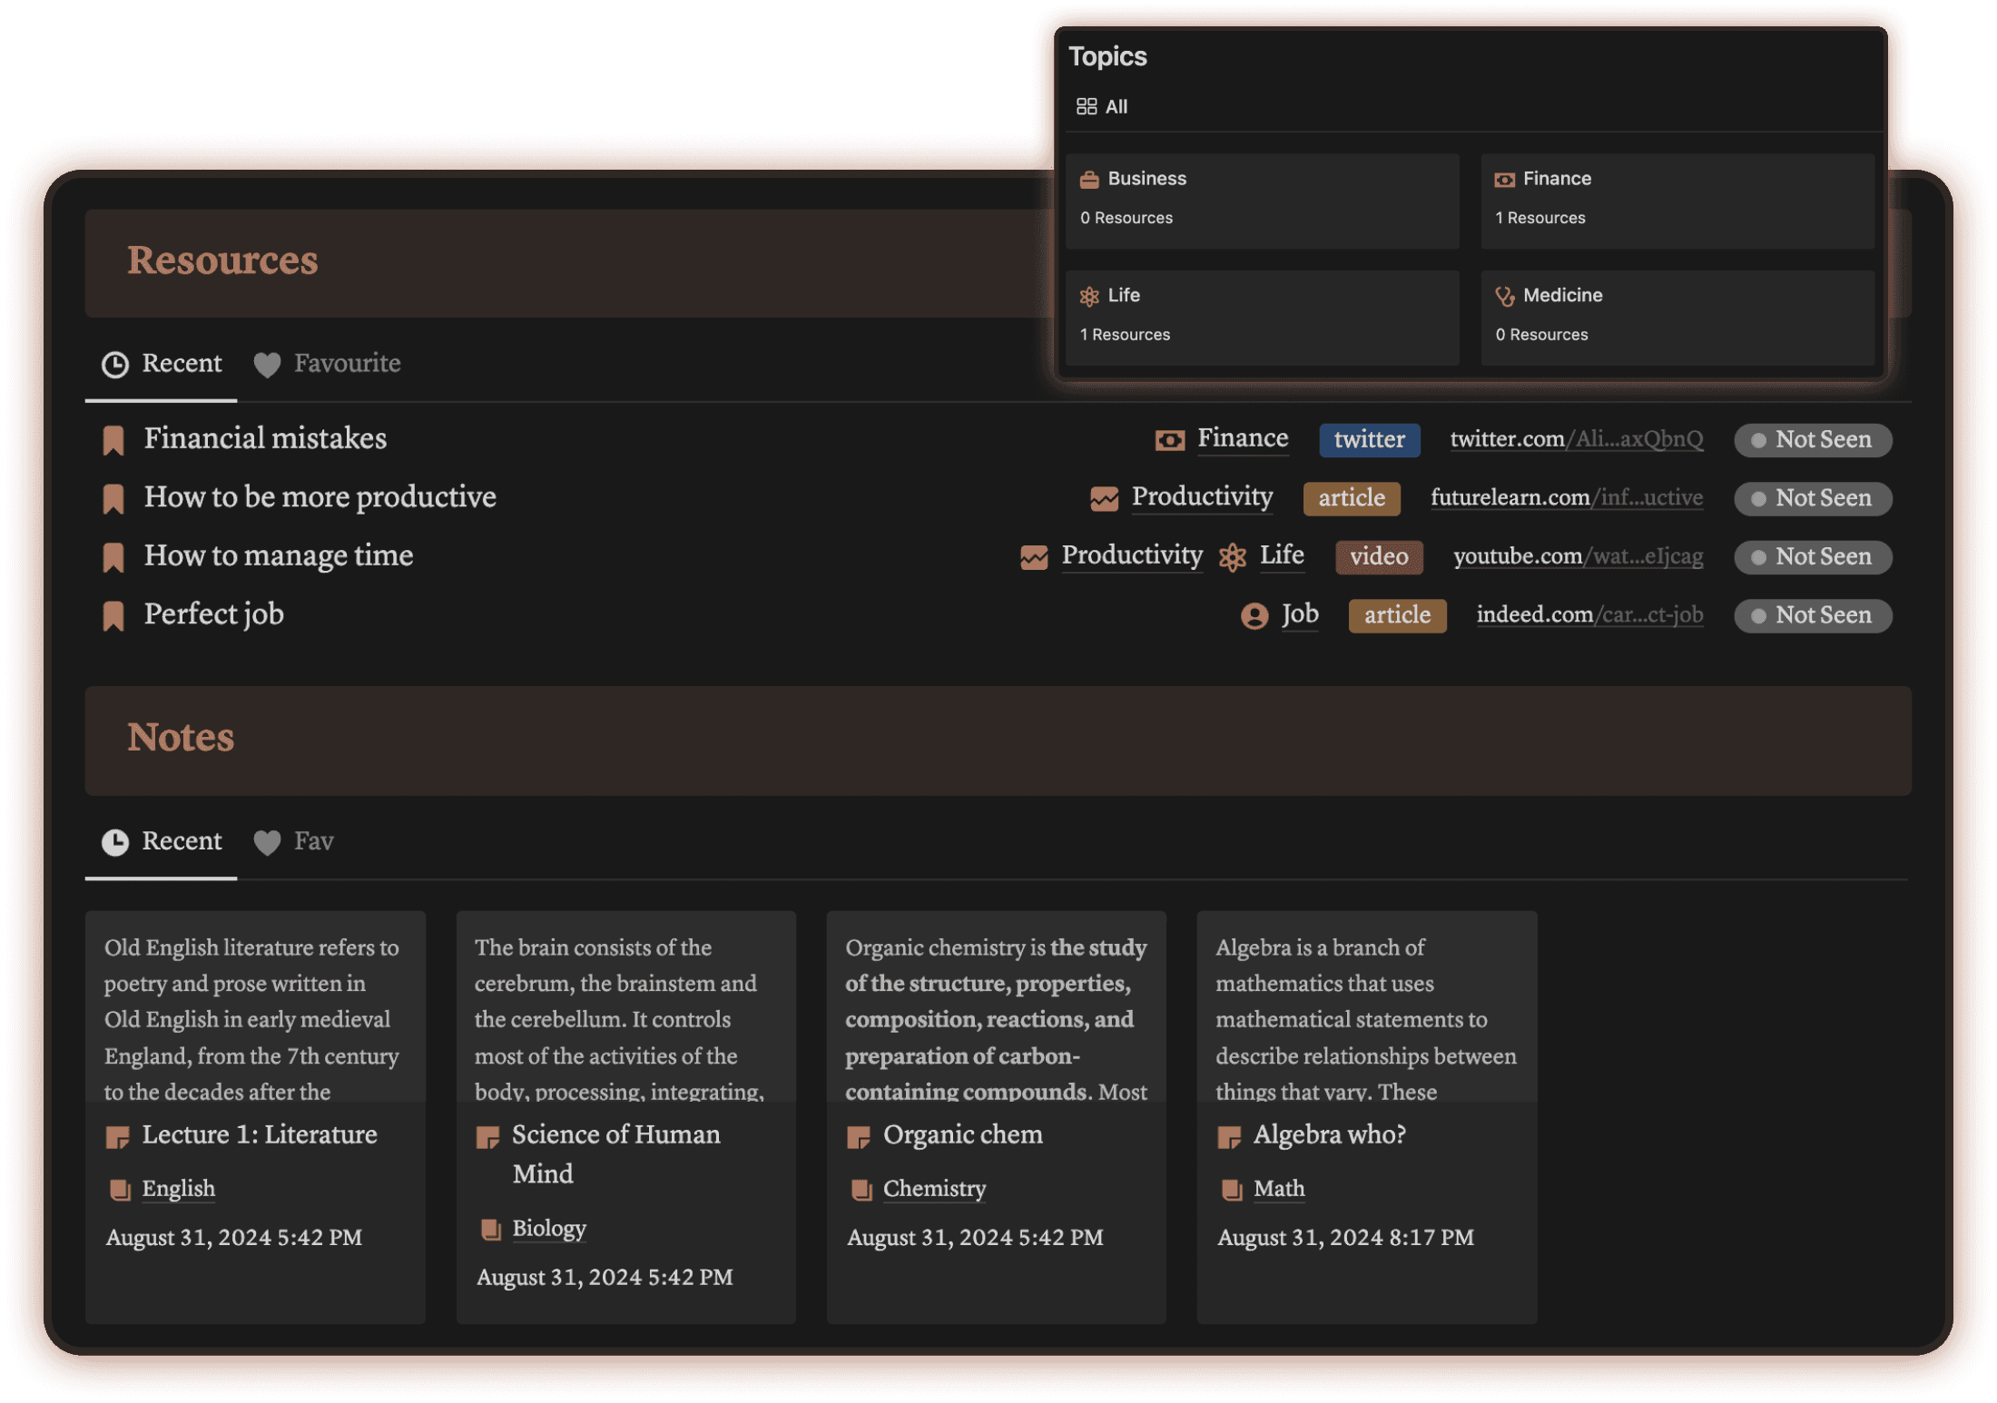
Task: Click the bookmark icon beside Financial mistakes
Action: (113, 440)
